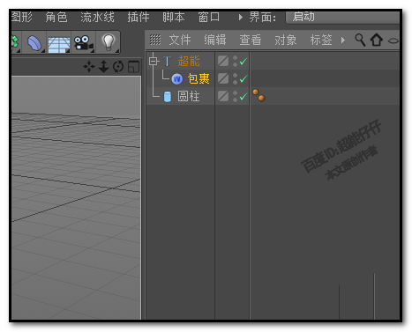This screenshot has width=412, height=332.
Task: Open the 脚本 menu
Action: [174, 17]
